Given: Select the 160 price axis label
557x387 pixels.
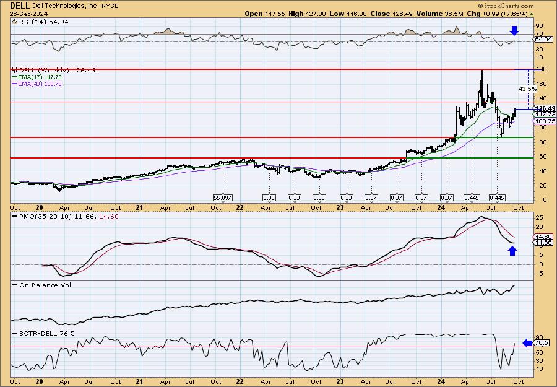Looking at the screenshot, I should click(541, 84).
